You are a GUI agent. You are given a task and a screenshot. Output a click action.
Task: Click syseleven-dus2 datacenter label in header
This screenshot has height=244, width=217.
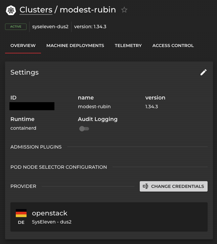pos(50,27)
